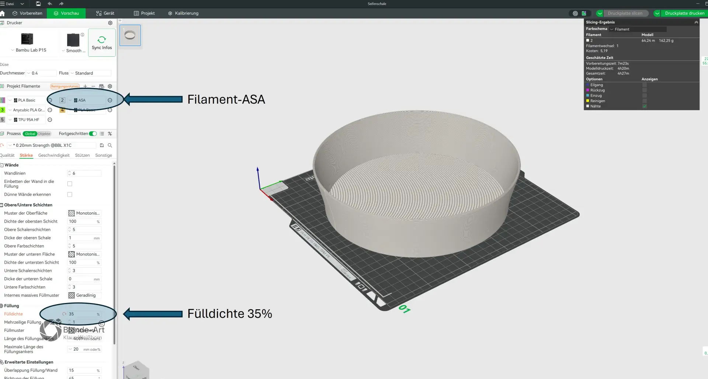Open search in process preset row
Viewport: 708px width, 379px height.
pos(110,146)
